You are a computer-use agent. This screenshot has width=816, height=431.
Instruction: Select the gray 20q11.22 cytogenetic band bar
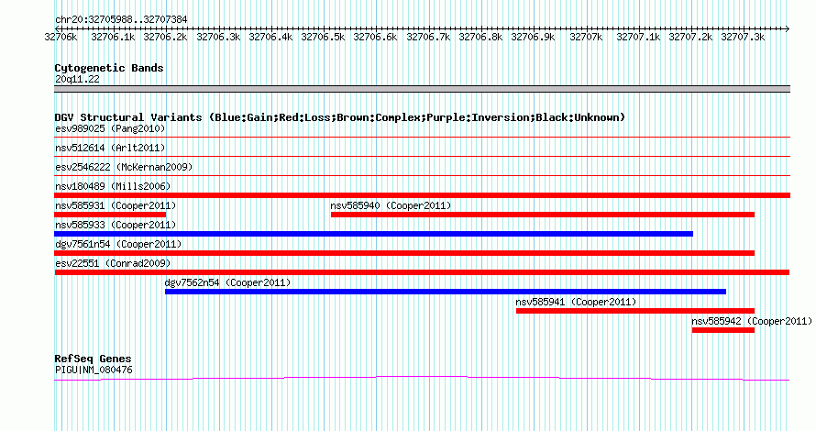click(422, 89)
